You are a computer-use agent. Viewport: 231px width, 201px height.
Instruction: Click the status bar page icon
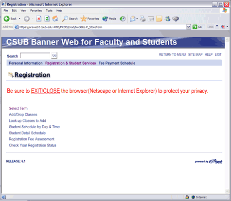click(x=4, y=197)
